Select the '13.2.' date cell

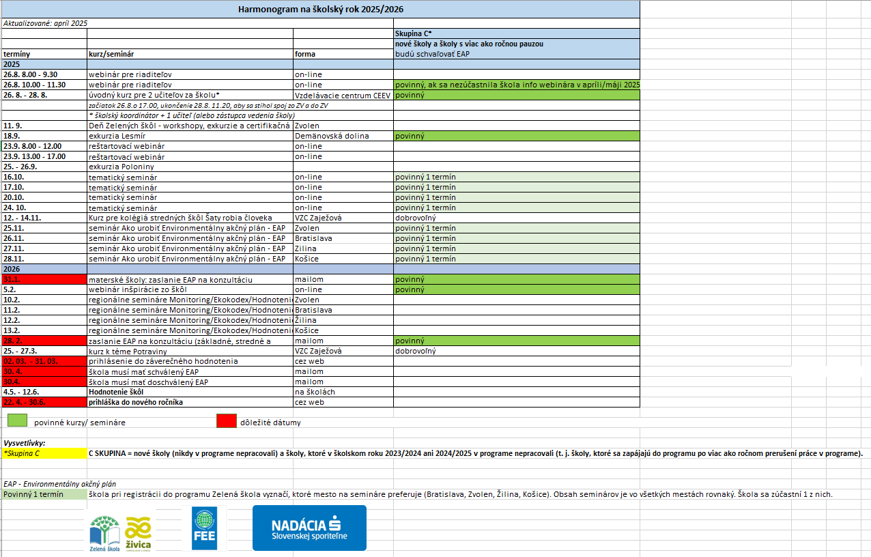[44, 330]
